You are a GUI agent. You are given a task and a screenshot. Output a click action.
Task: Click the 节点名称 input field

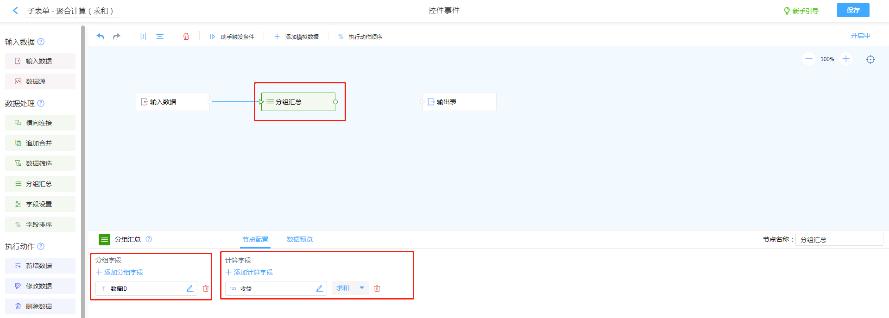[839, 239]
